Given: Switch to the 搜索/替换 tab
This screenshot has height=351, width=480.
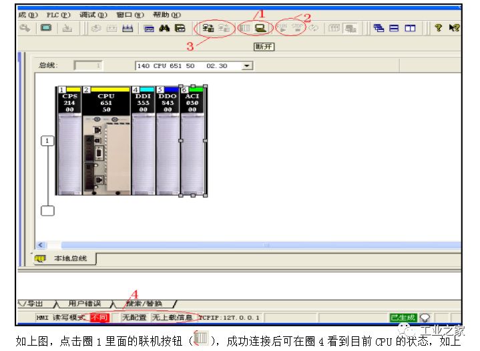Looking at the screenshot, I should [144, 304].
